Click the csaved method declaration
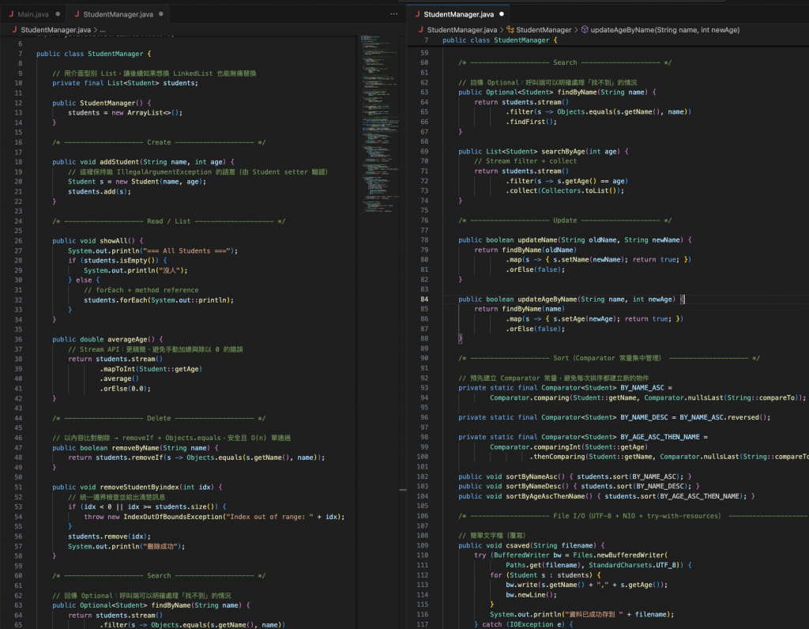 click(x=532, y=545)
